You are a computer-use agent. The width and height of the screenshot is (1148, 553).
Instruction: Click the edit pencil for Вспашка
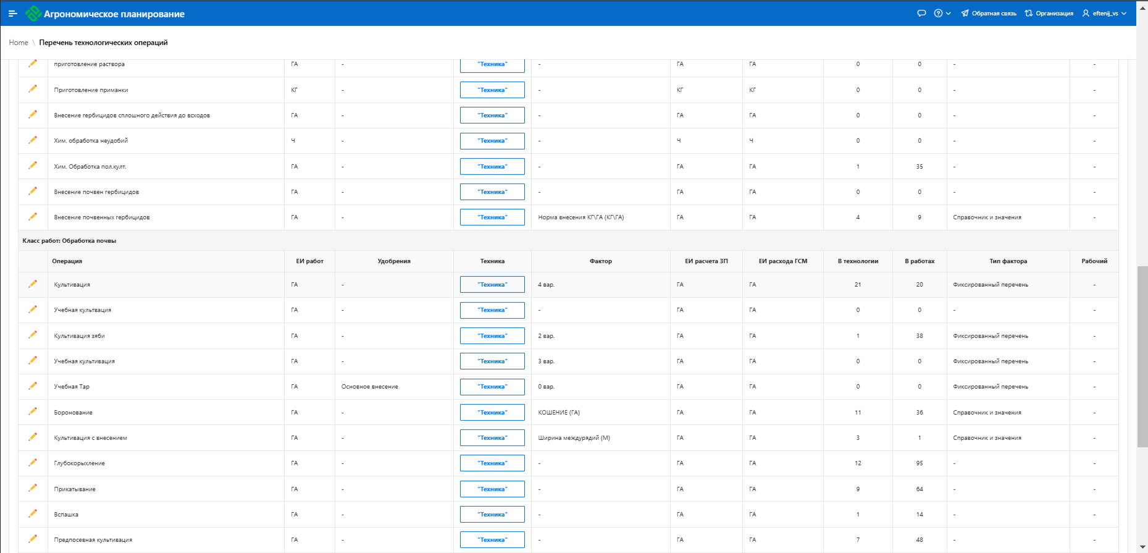pos(33,513)
